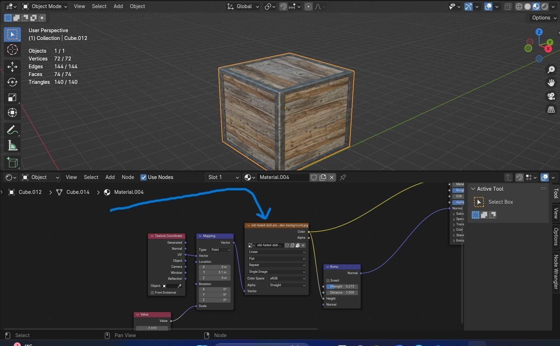The image size is (560, 346).
Task: Unlink image in Image Texture node
Action: click(303, 245)
